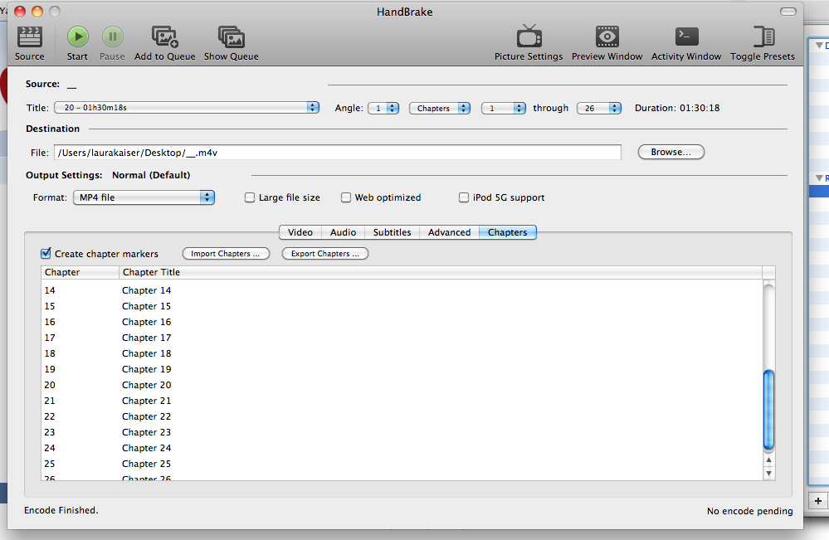829x540 pixels.
Task: Select the Chapter 19 title cell
Action: click(146, 369)
